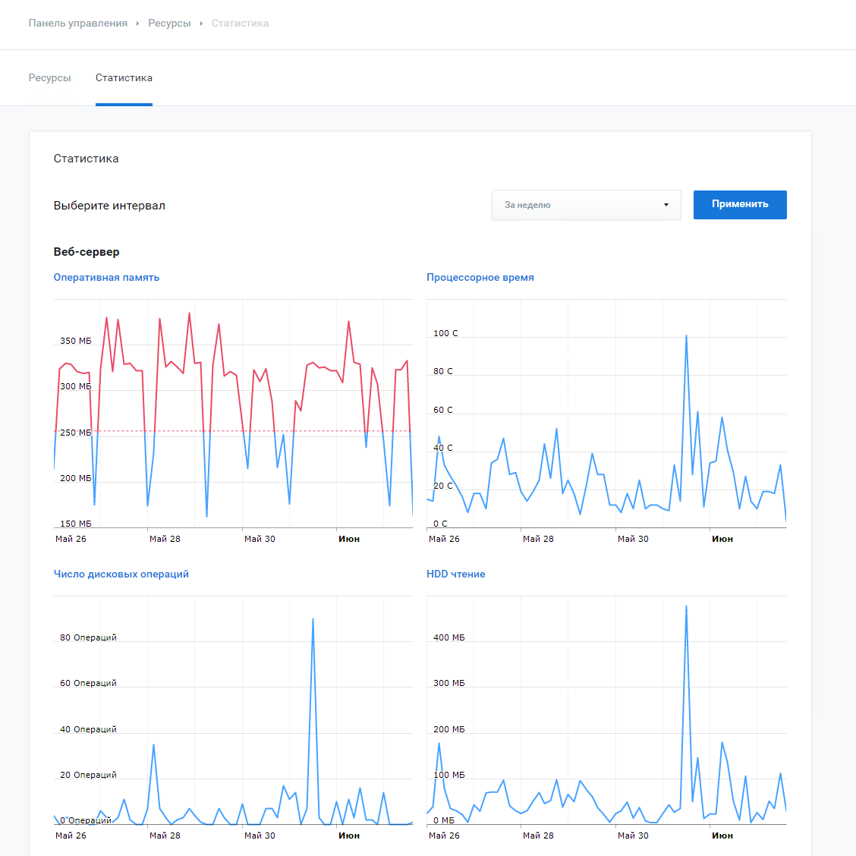856x856 pixels.
Task: Click the 100 C peak in the CPU time chart
Action: coord(686,336)
